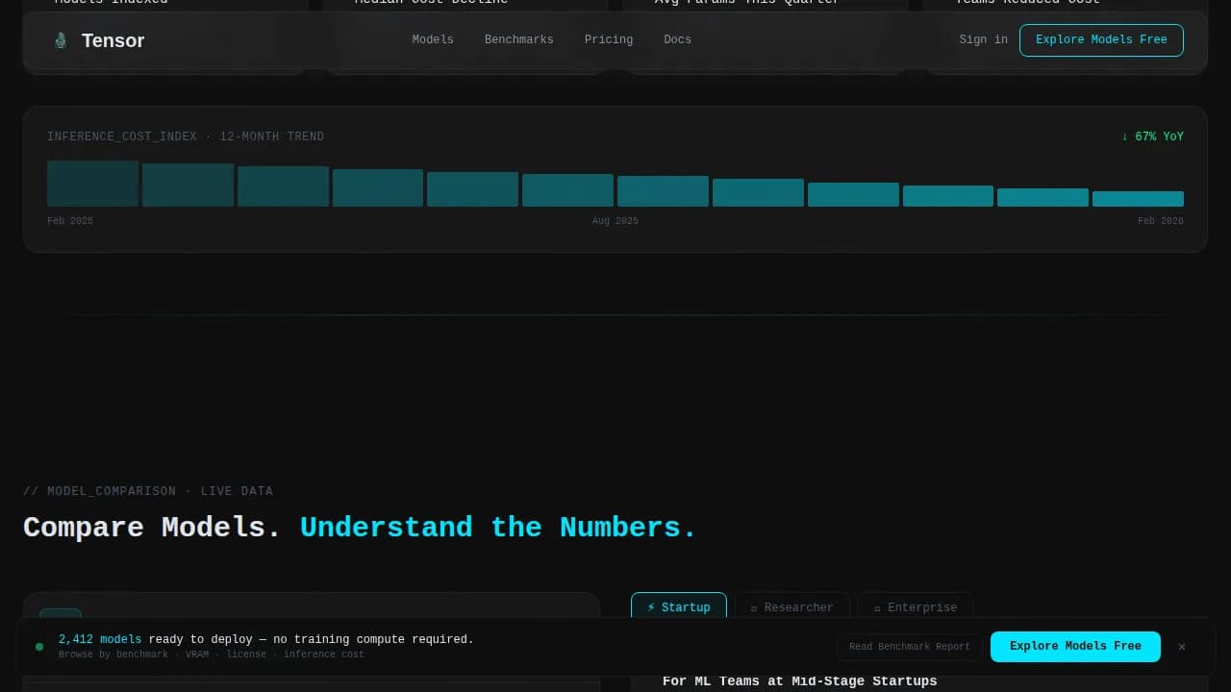Open Benchmarks in the top navigation
Viewport: 1231px width, 692px height.
click(x=519, y=40)
